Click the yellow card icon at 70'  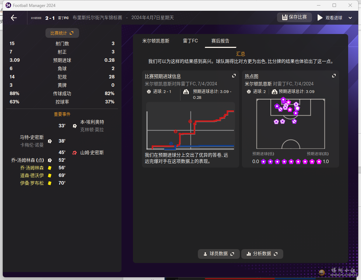[50, 183]
